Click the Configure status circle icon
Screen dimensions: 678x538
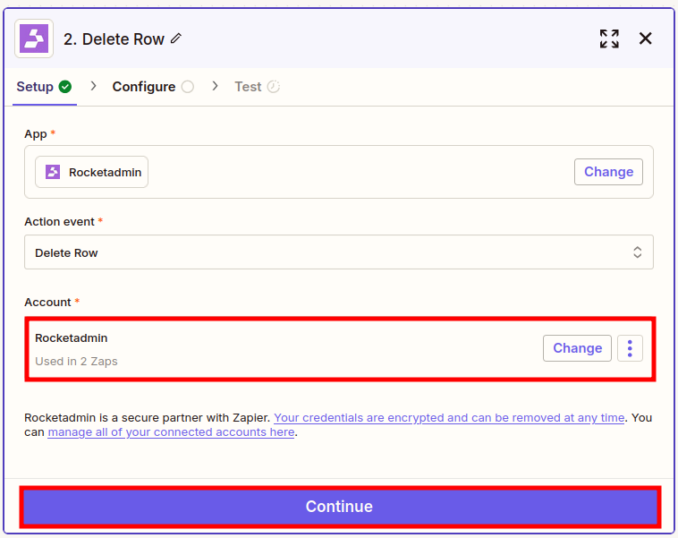187,87
